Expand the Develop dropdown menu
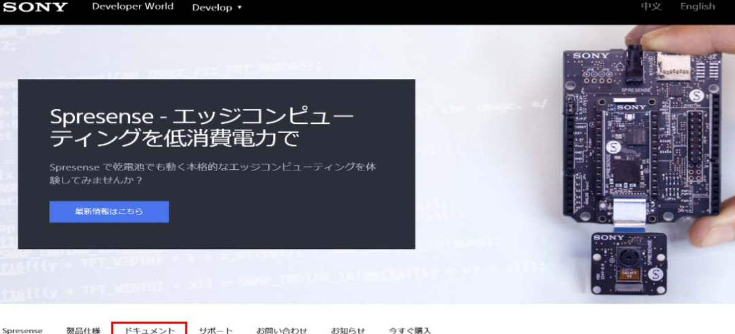The width and height of the screenshot is (735, 334). pyautogui.click(x=217, y=7)
